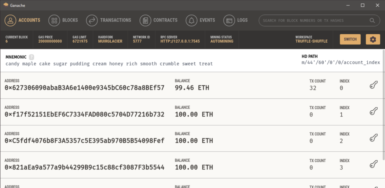Viewport: 385px width, 188px height.
Task: Click the mnemonic help question mark
Action: point(31,57)
